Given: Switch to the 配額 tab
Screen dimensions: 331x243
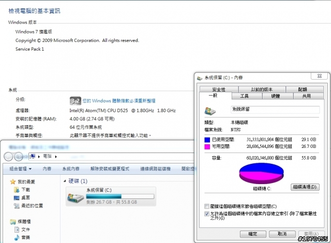Looking at the screenshot, I should click(305, 89).
